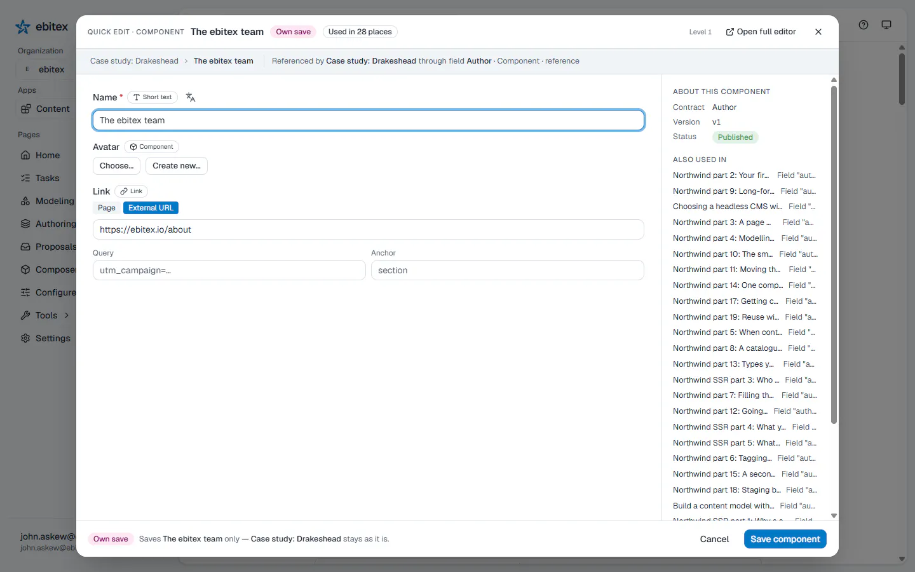Focus the Name text field
915x572 pixels.
[369, 120]
